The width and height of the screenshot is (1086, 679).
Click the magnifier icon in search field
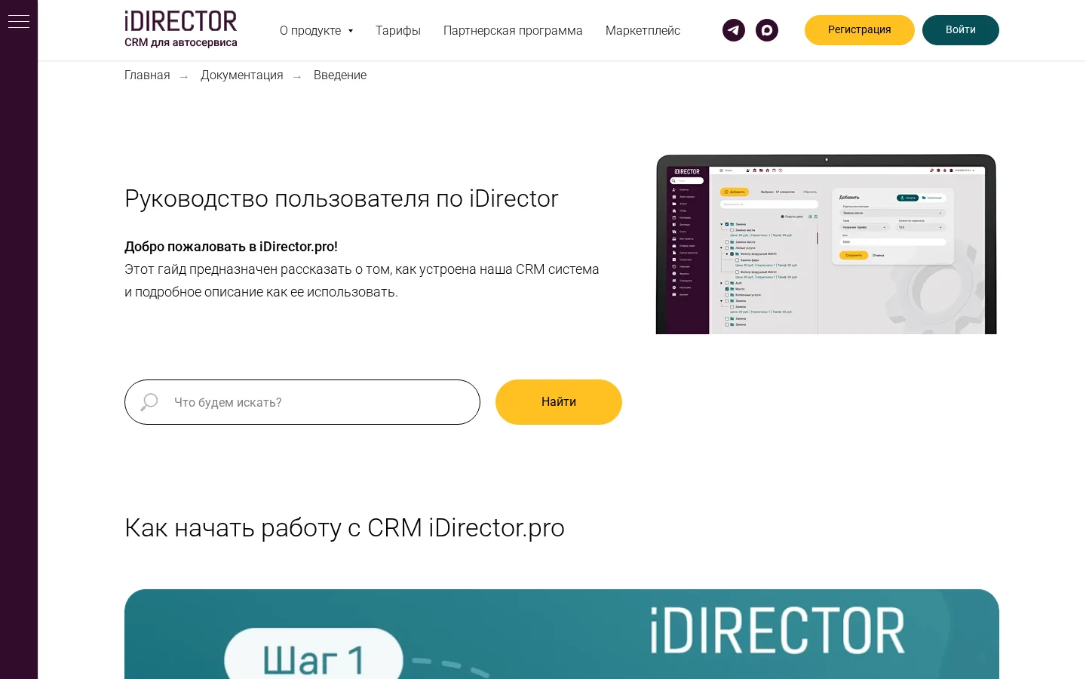click(149, 402)
